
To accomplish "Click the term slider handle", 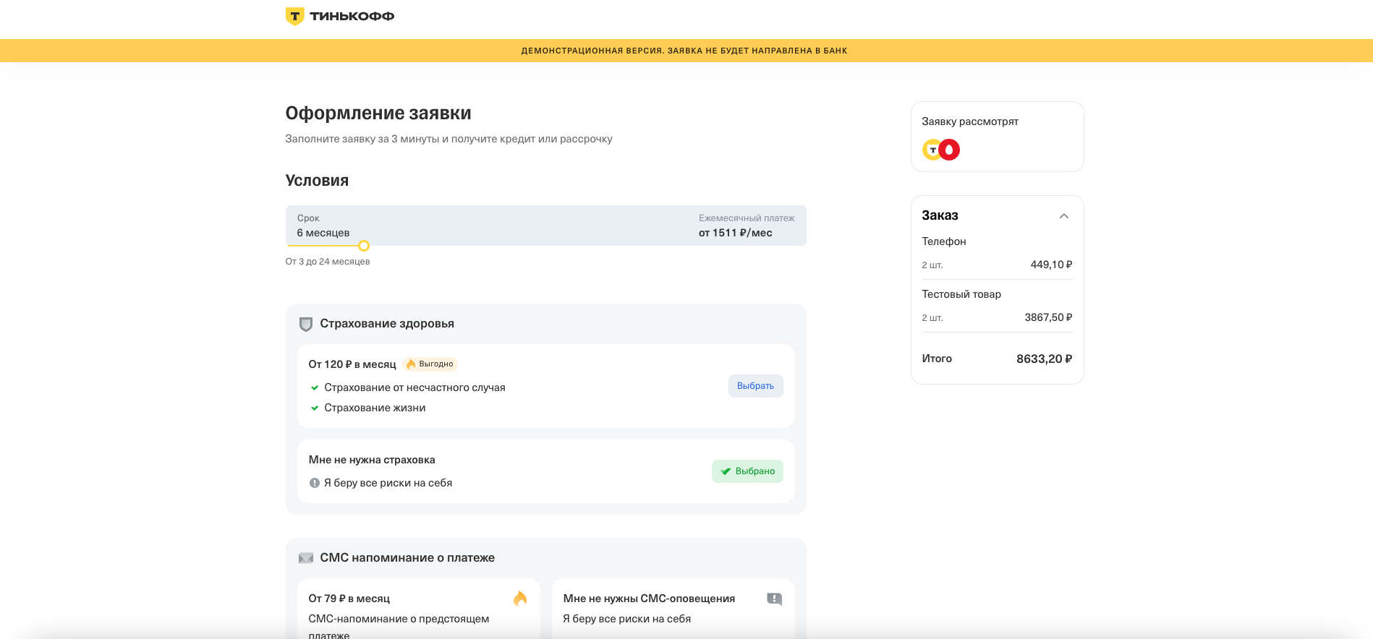I will [x=364, y=246].
